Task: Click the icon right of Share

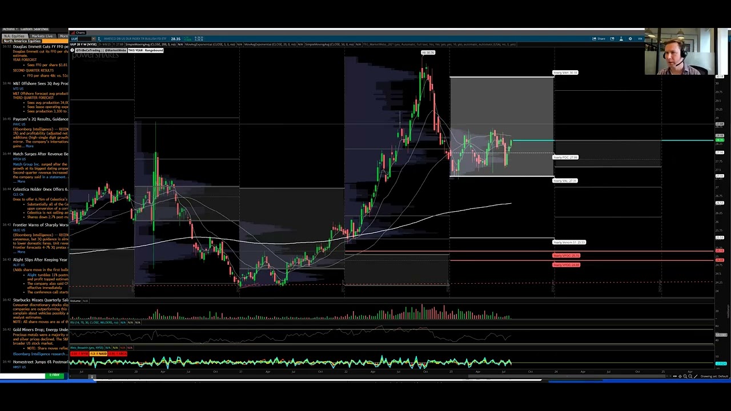Action: pos(612,39)
